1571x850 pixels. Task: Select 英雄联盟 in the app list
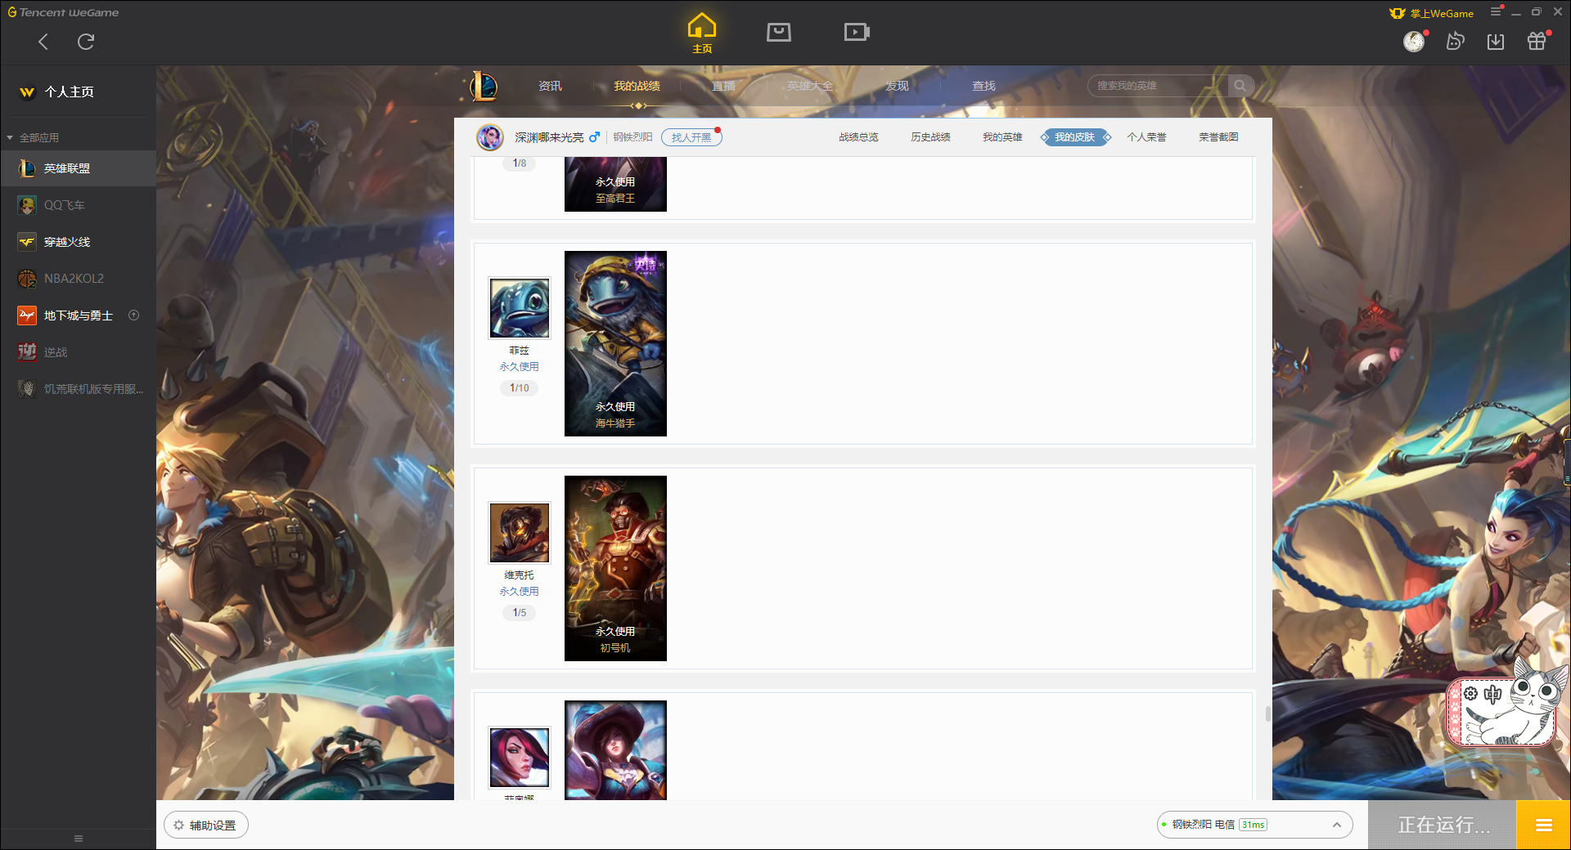(x=78, y=168)
